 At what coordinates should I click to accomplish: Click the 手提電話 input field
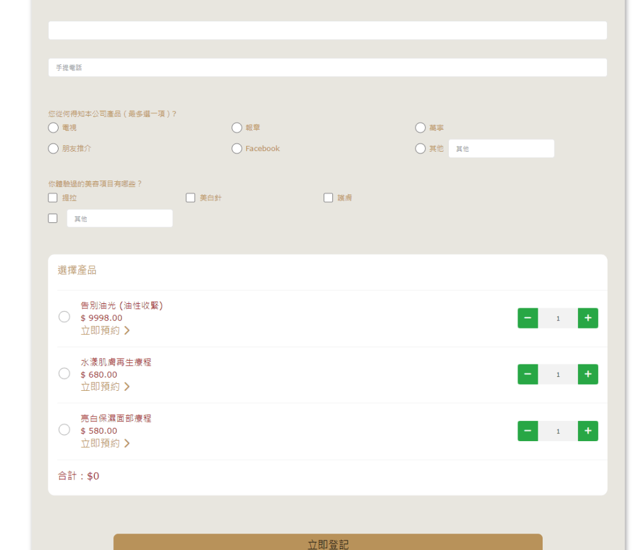tap(327, 67)
